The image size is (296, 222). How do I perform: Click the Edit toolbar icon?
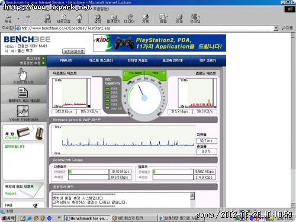[x=195, y=19]
